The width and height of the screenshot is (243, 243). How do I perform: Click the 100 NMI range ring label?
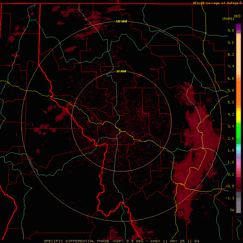pyautogui.click(x=121, y=21)
